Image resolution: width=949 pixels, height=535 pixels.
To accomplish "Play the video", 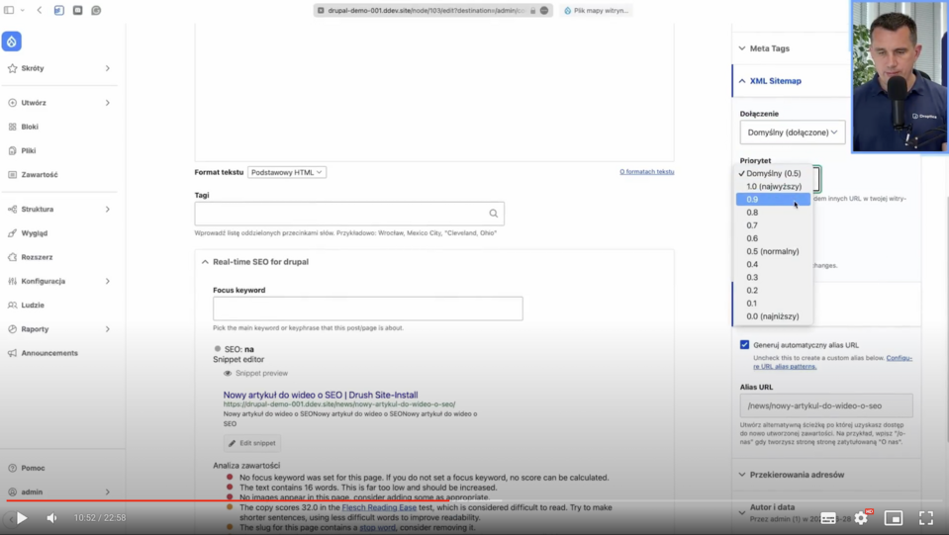I will click(22, 518).
